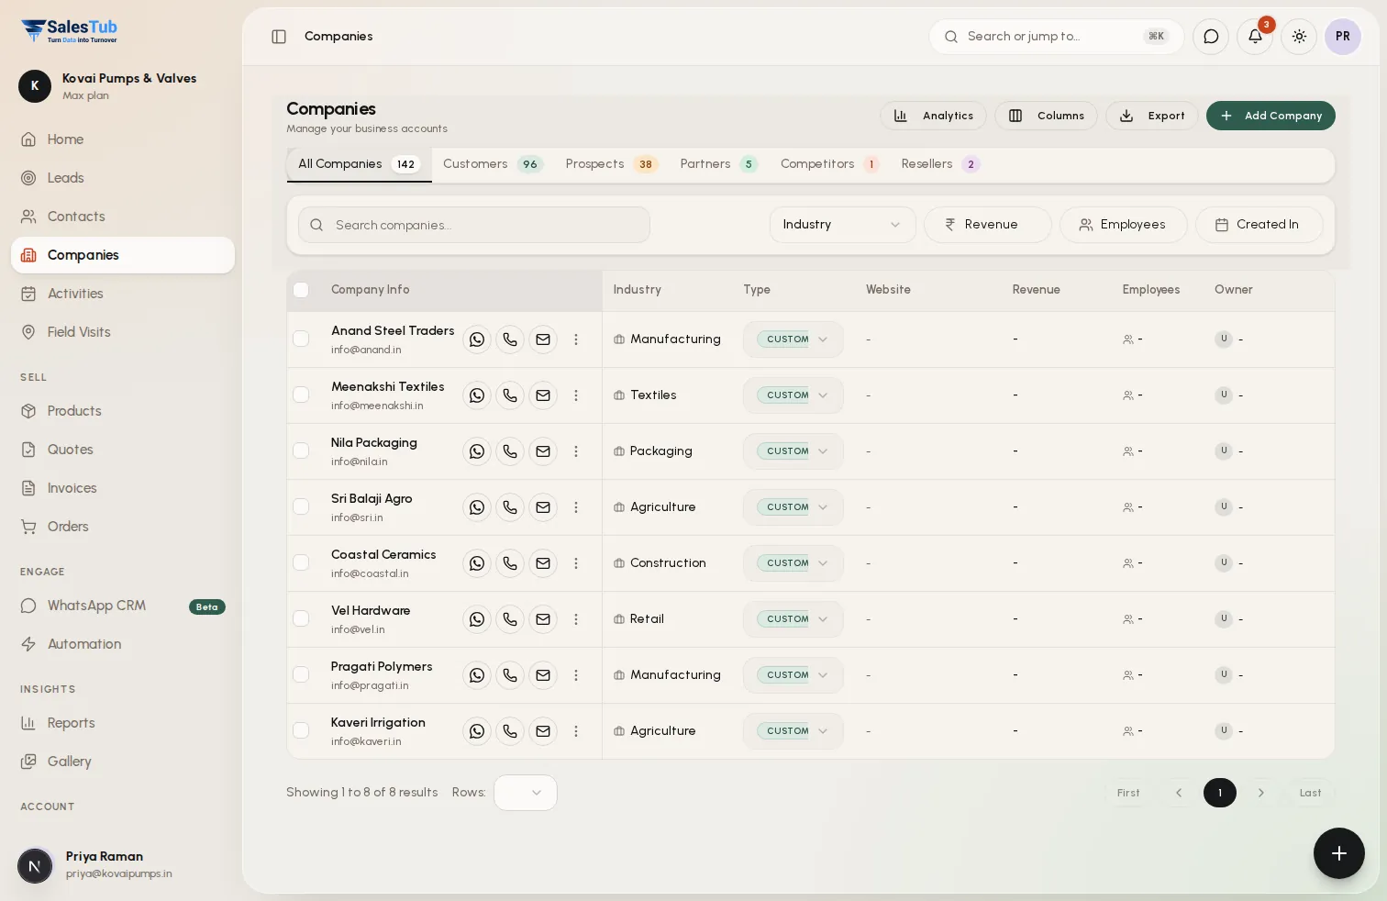
Task: WhatsApp Meenakshi Textiles
Action: (x=477, y=395)
